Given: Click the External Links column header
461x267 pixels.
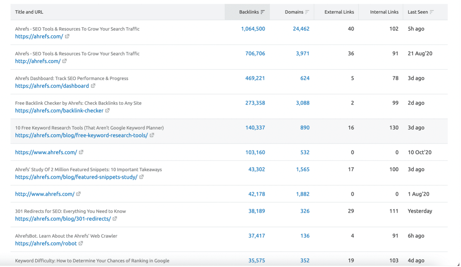Looking at the screenshot, I should pos(339,12).
